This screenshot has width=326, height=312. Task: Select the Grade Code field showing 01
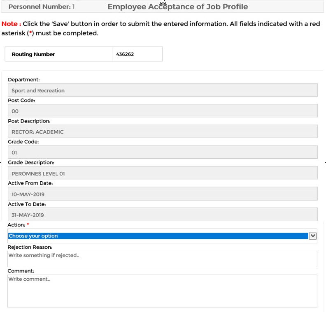tap(162, 153)
